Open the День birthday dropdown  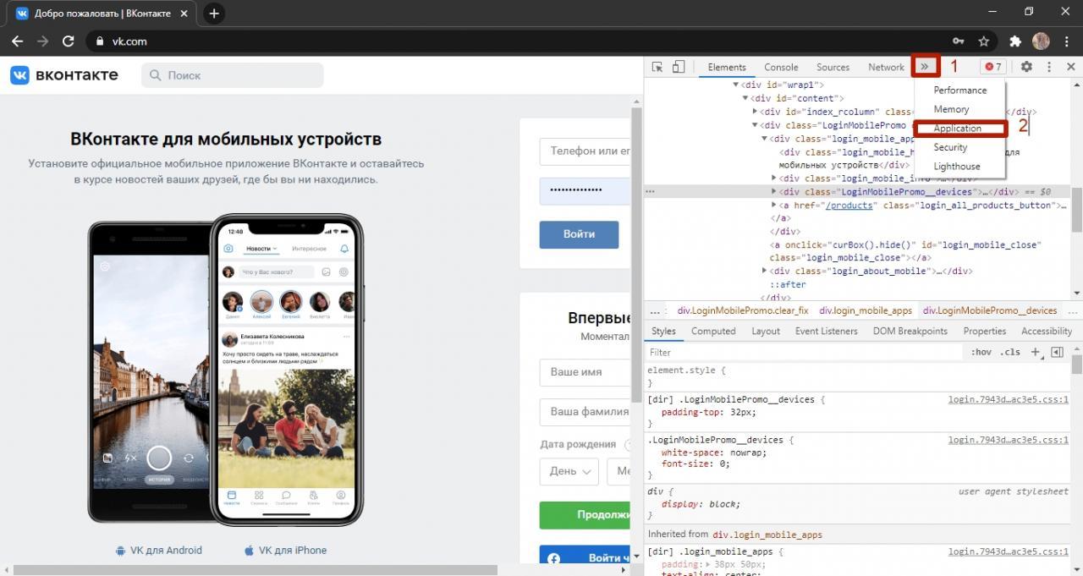pyautogui.click(x=569, y=471)
